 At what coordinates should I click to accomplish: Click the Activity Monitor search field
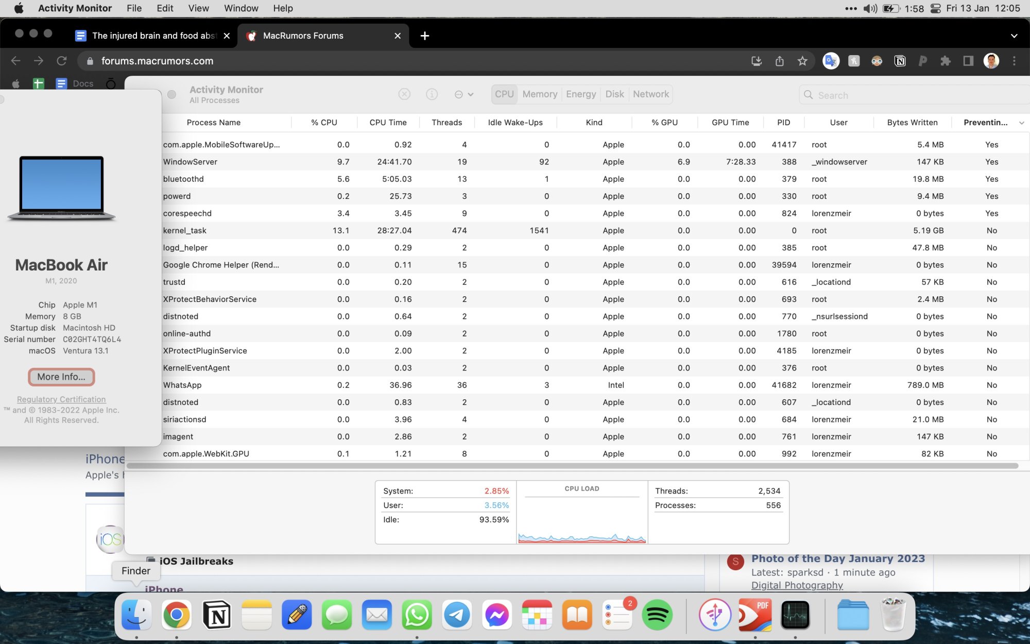click(914, 95)
